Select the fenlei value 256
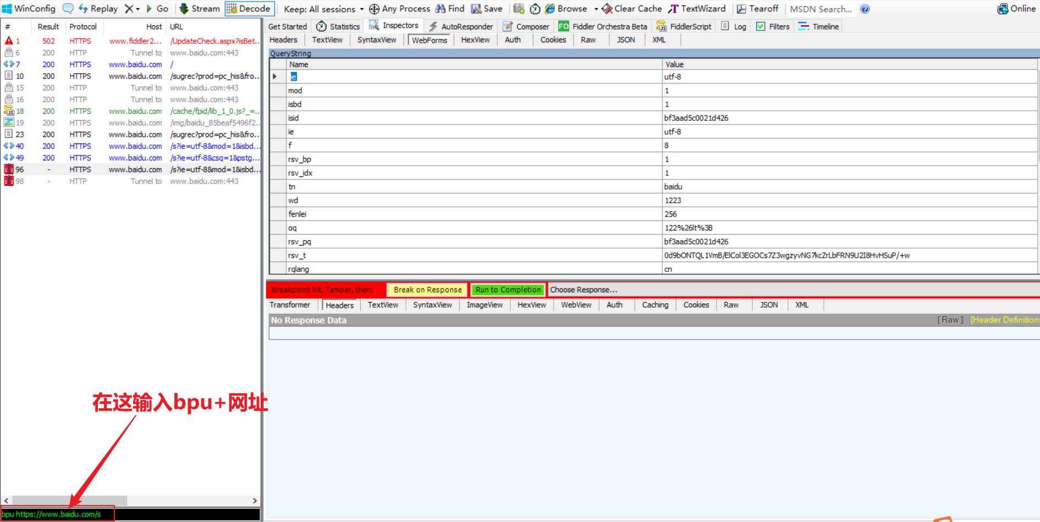Viewport: 1040px width, 522px height. (x=849, y=214)
